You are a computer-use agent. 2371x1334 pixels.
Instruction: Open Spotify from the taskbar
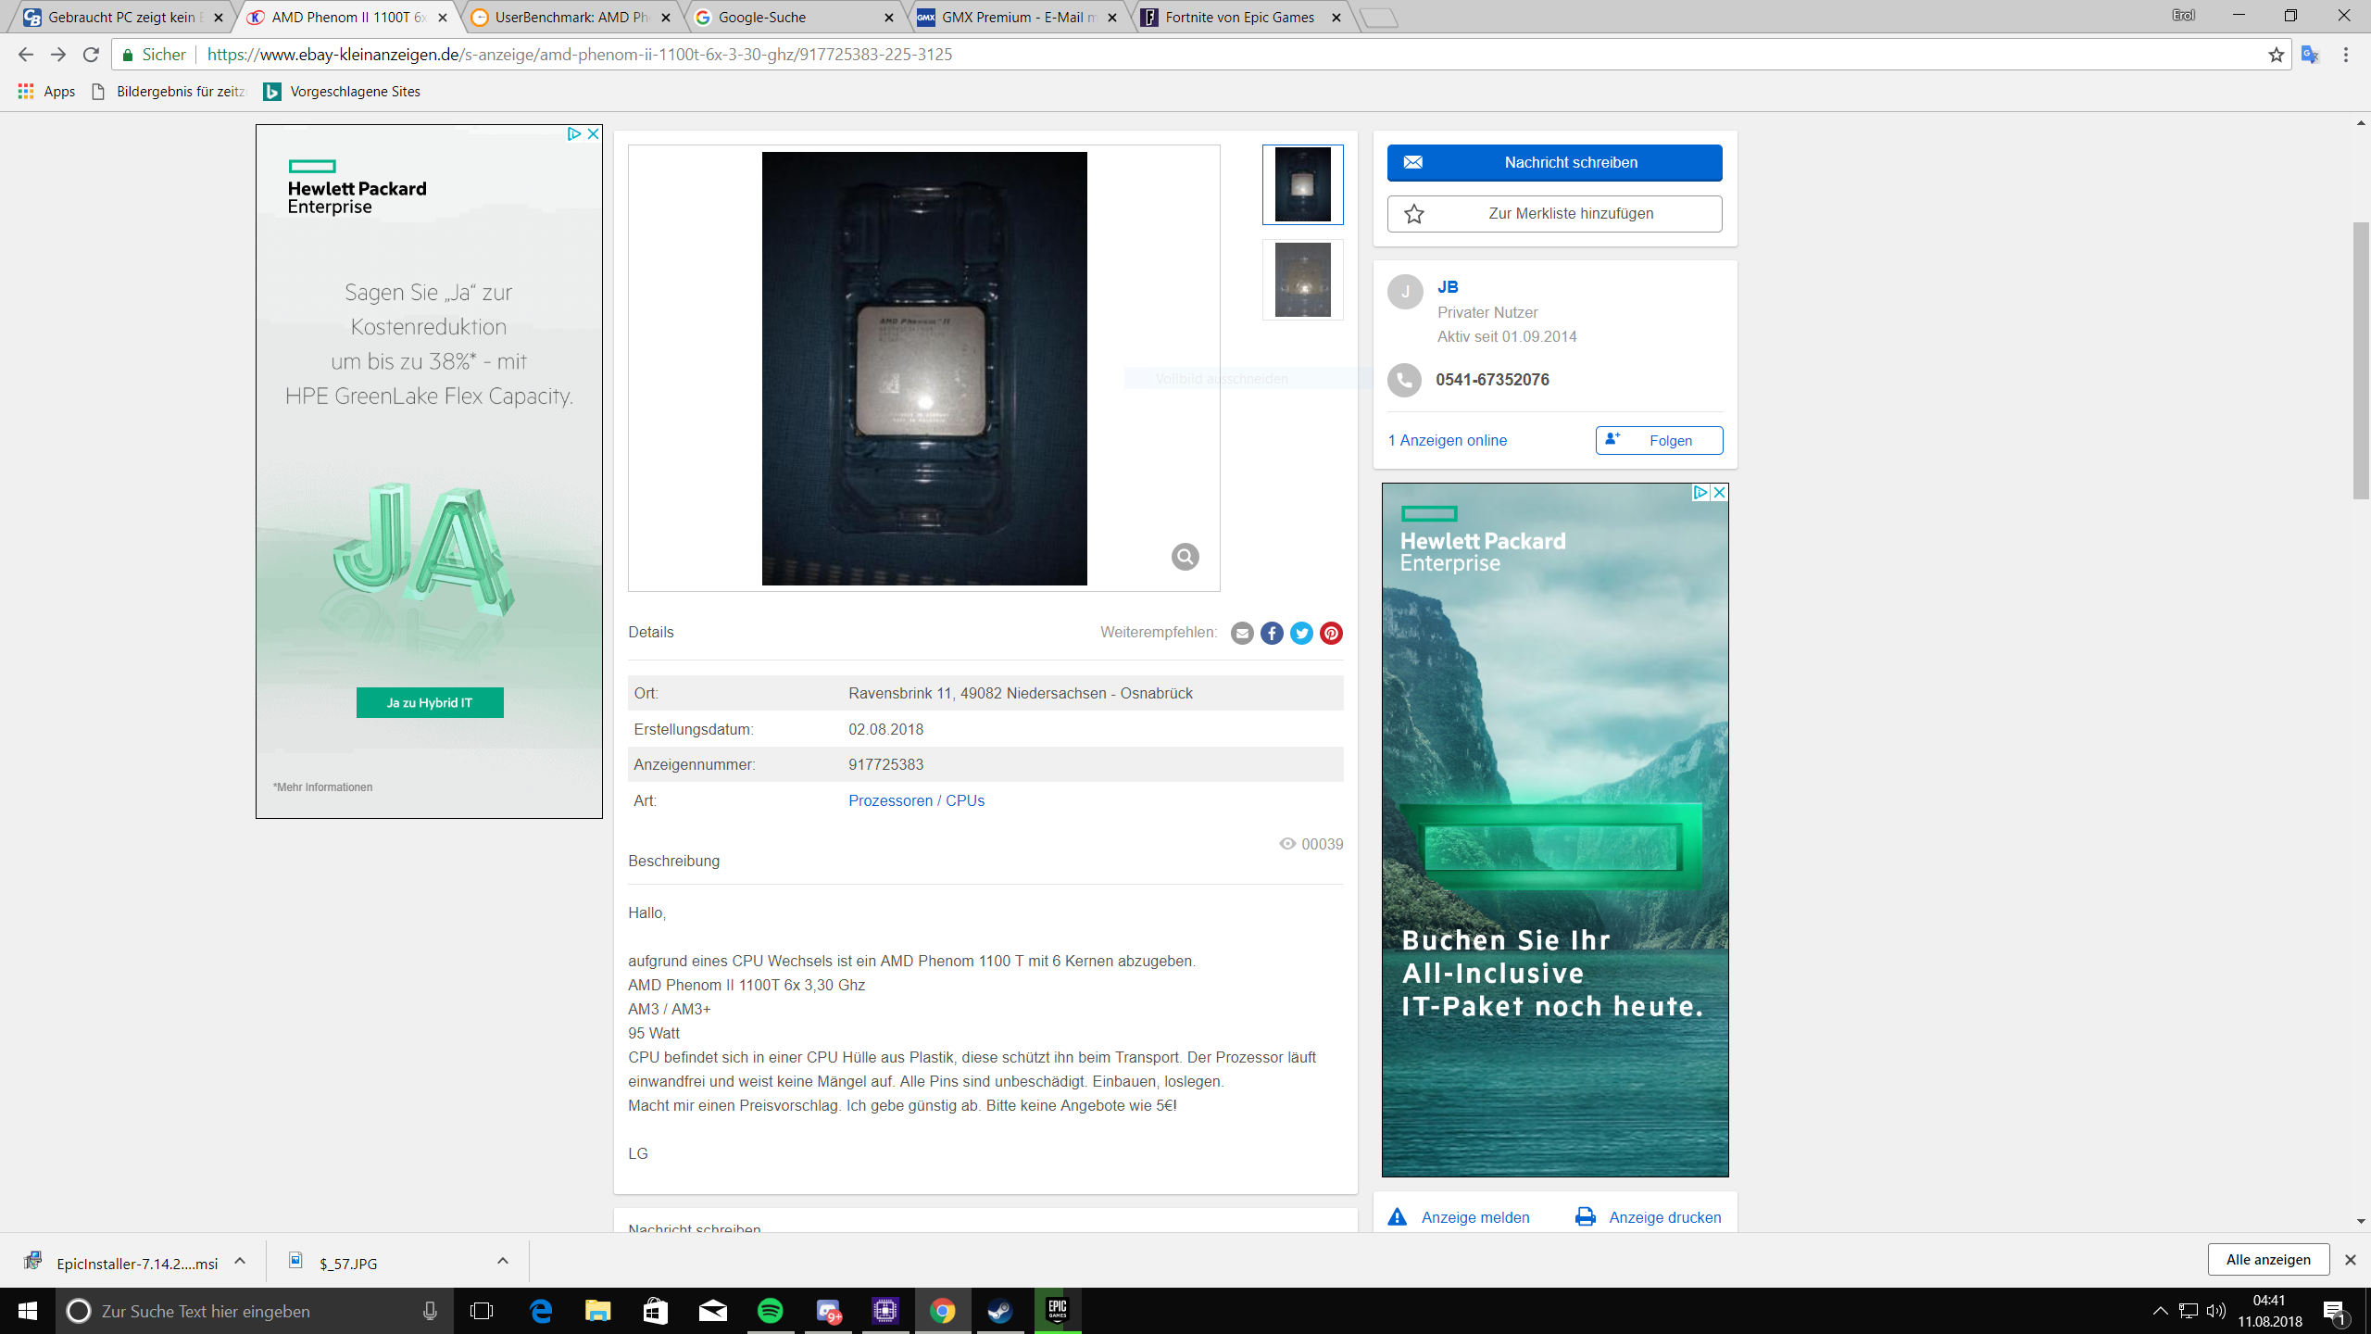tap(771, 1311)
